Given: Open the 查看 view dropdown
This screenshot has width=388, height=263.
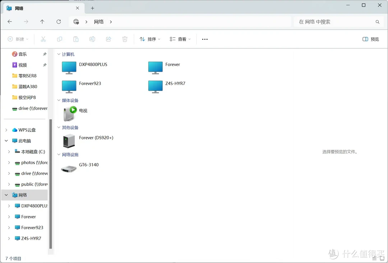Looking at the screenshot, I should point(180,39).
